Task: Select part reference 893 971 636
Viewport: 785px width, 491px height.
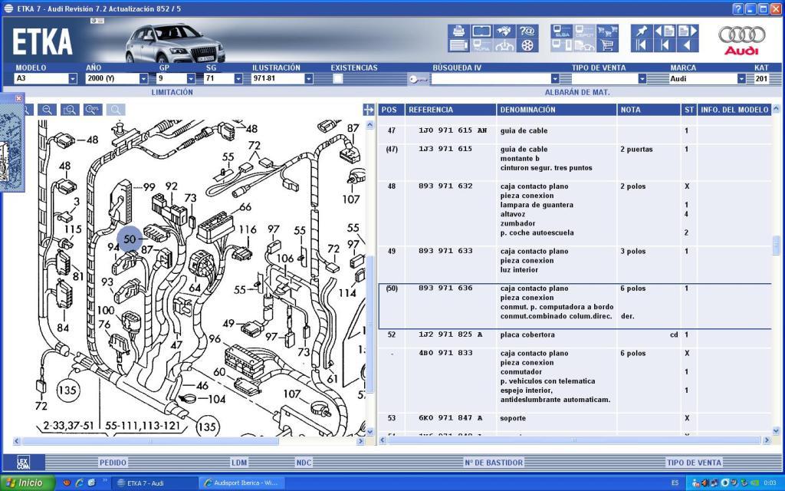Action: [x=445, y=288]
